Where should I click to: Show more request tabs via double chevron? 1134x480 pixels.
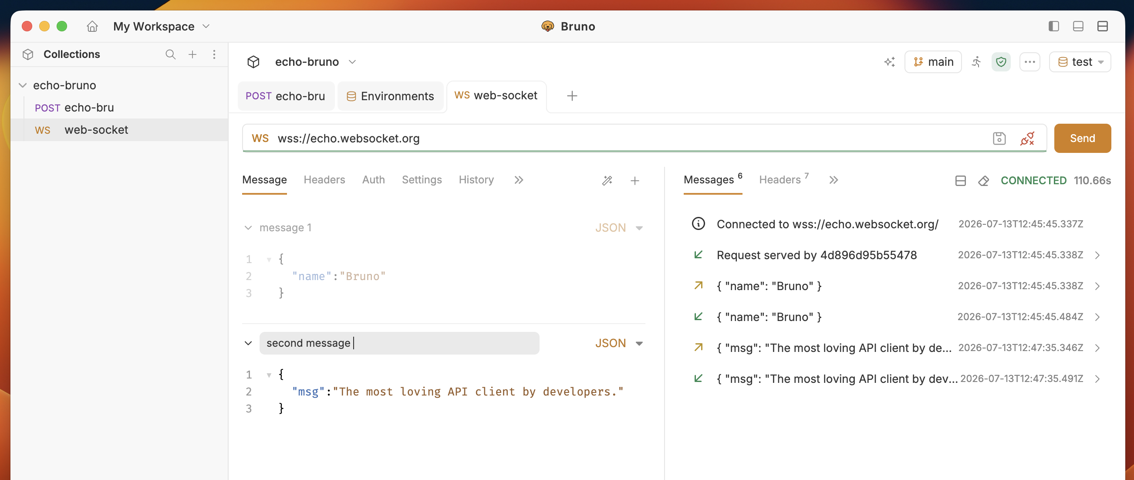tap(519, 179)
